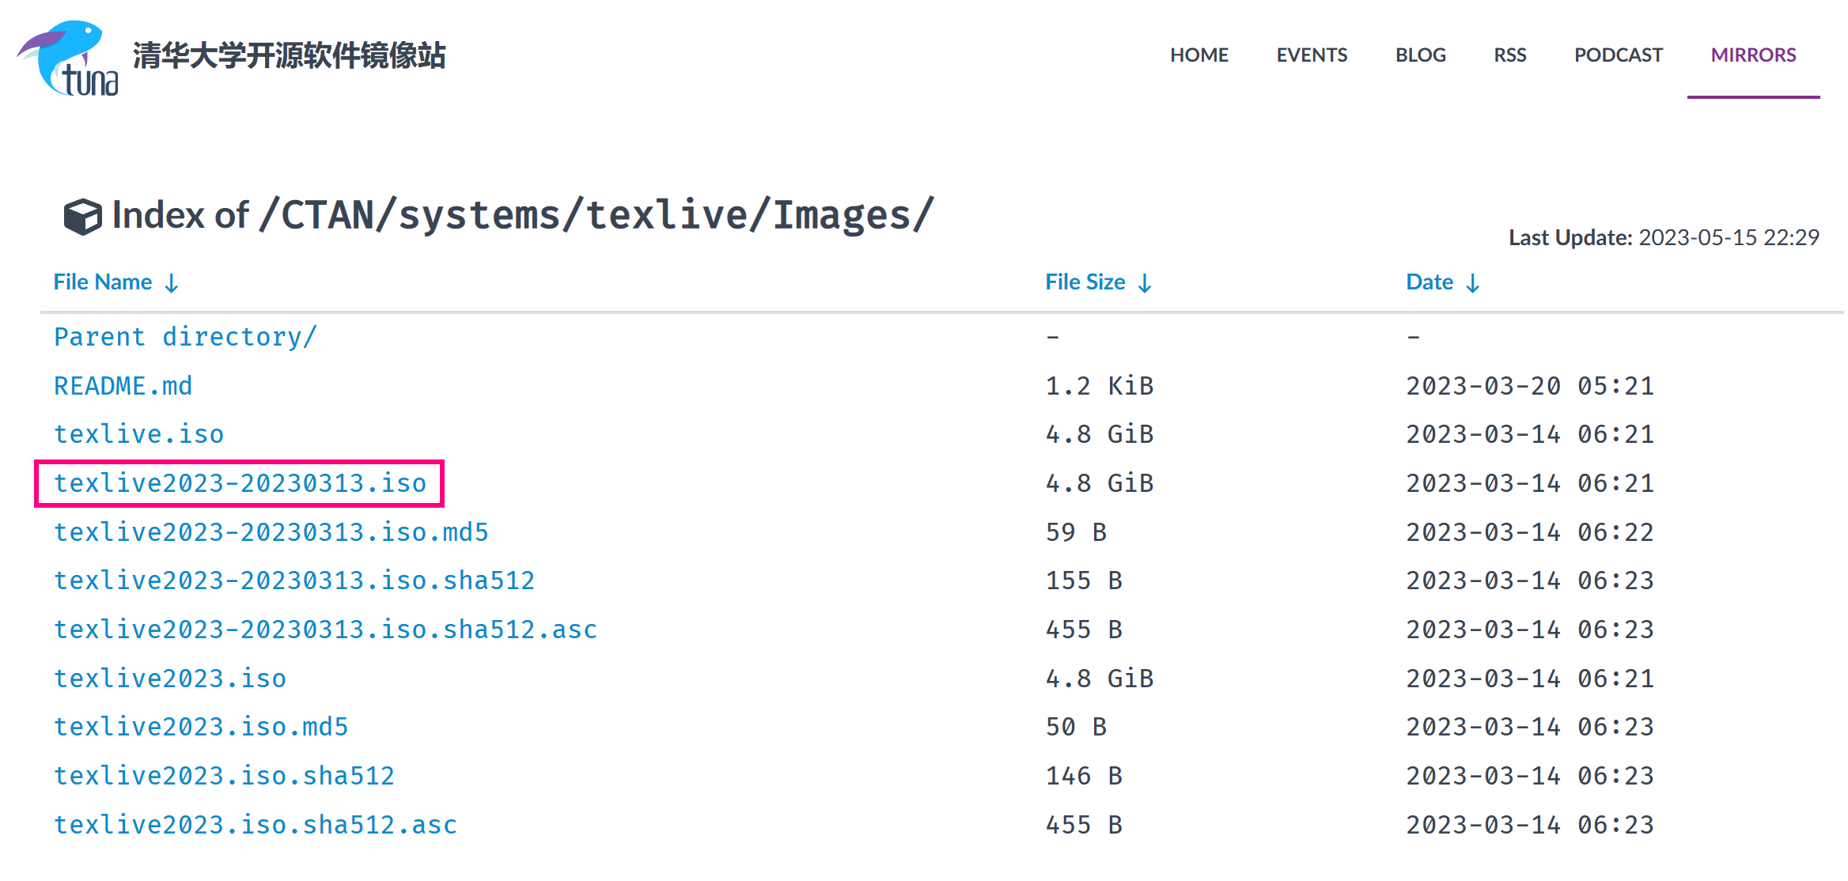Open the RSS nav item
This screenshot has height=881, width=1848.
coord(1510,55)
